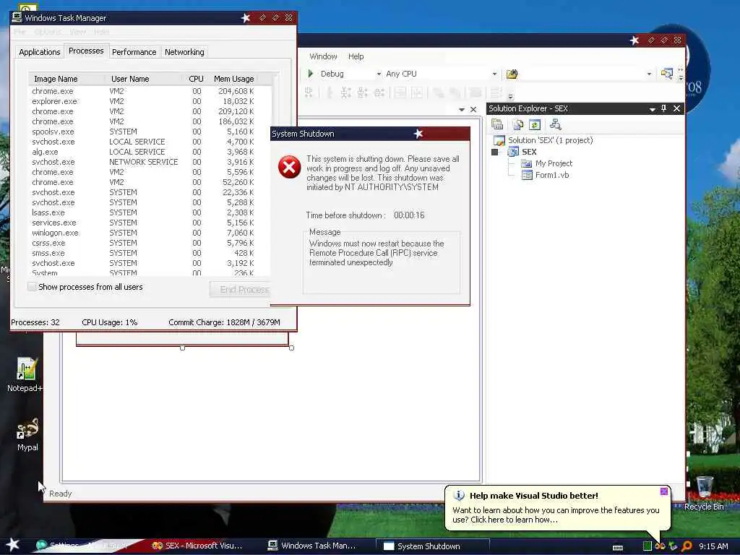Screen dimensions: 740x555
Task: Click the Mypal desktop shortcut icon
Action: [27, 428]
